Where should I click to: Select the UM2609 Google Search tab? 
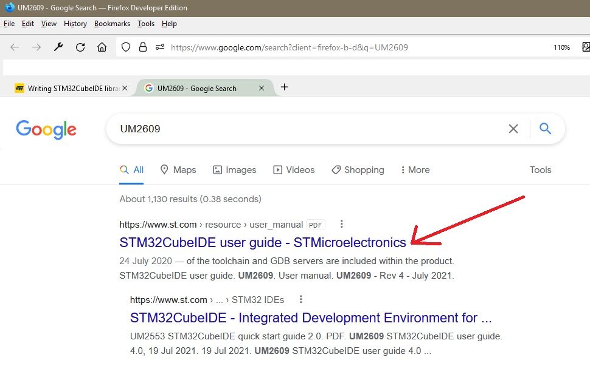pyautogui.click(x=205, y=88)
